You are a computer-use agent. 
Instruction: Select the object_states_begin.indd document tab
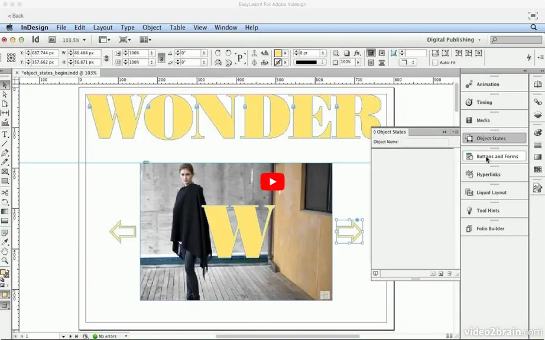pos(59,73)
